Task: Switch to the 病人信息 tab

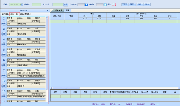Action: [5, 14]
